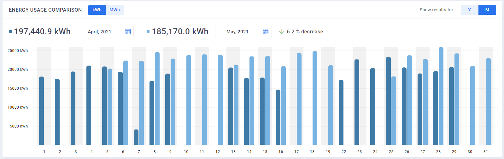Show results by year (Y)
This screenshot has width=504, height=159.
[x=469, y=10]
